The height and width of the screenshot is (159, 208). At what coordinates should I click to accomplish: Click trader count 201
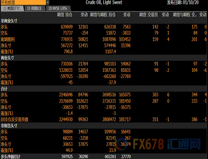pos(195,39)
